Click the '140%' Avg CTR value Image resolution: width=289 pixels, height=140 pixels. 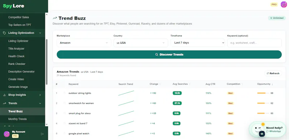pos(208,134)
